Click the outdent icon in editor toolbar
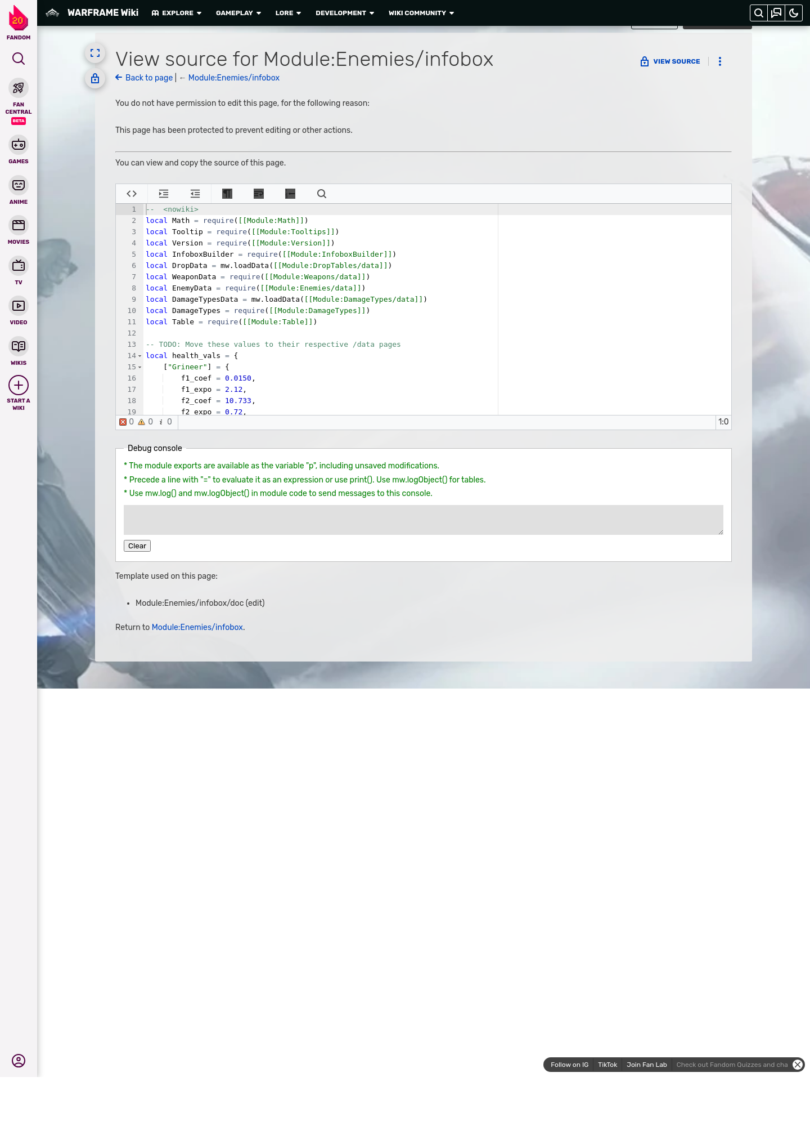This screenshot has height=1126, width=810. pos(195,194)
